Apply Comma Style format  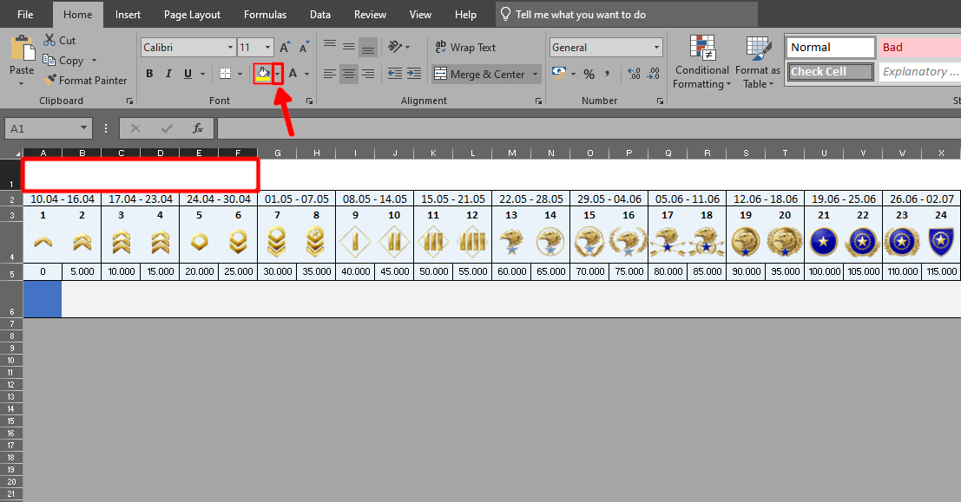608,74
